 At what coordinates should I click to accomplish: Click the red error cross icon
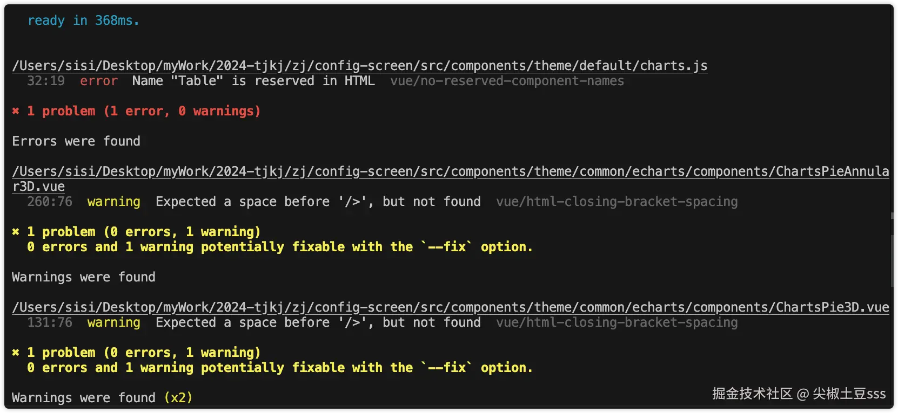pos(16,111)
